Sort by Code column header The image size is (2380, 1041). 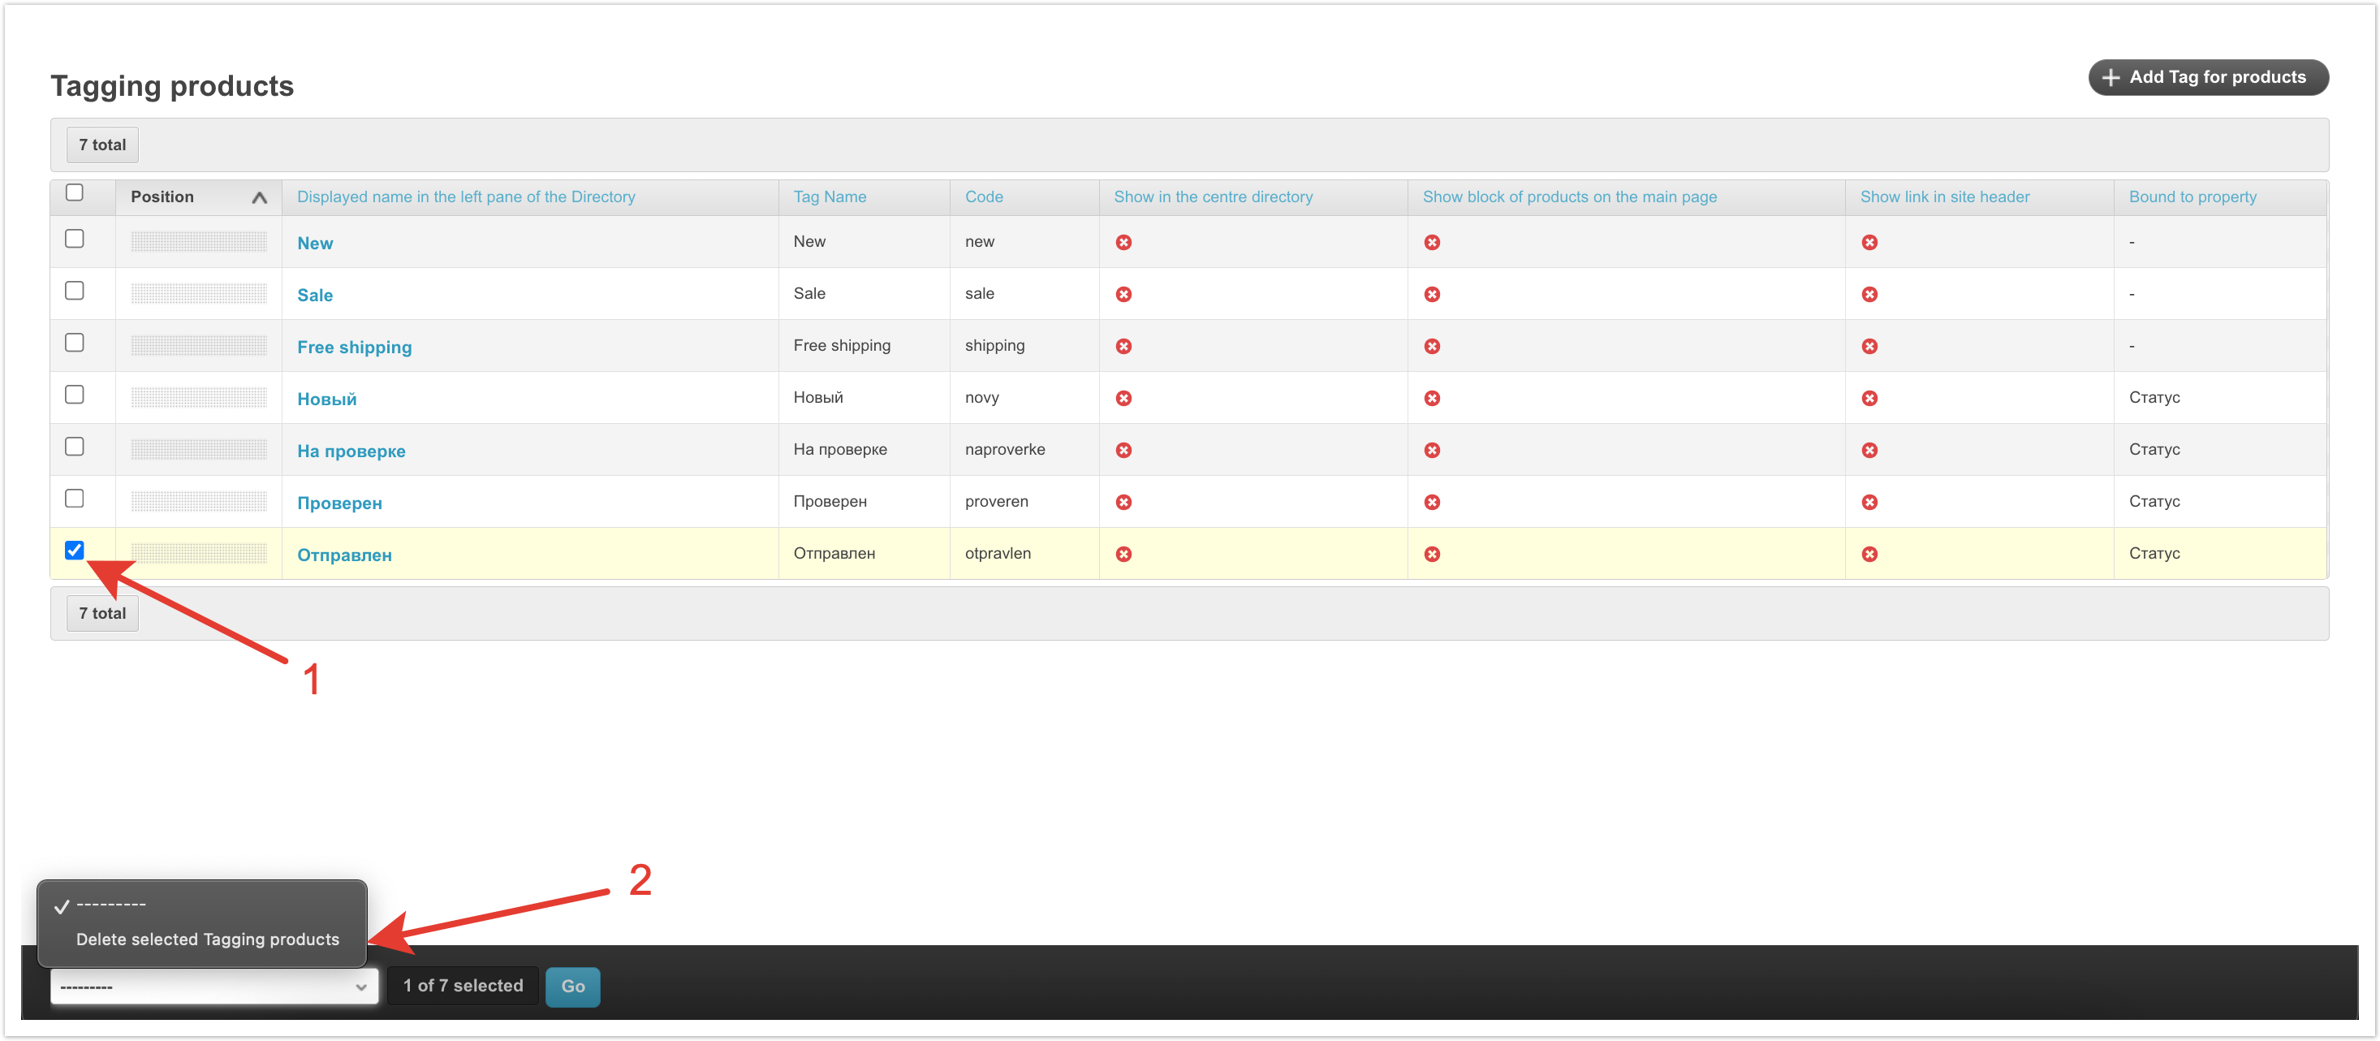pos(983,197)
